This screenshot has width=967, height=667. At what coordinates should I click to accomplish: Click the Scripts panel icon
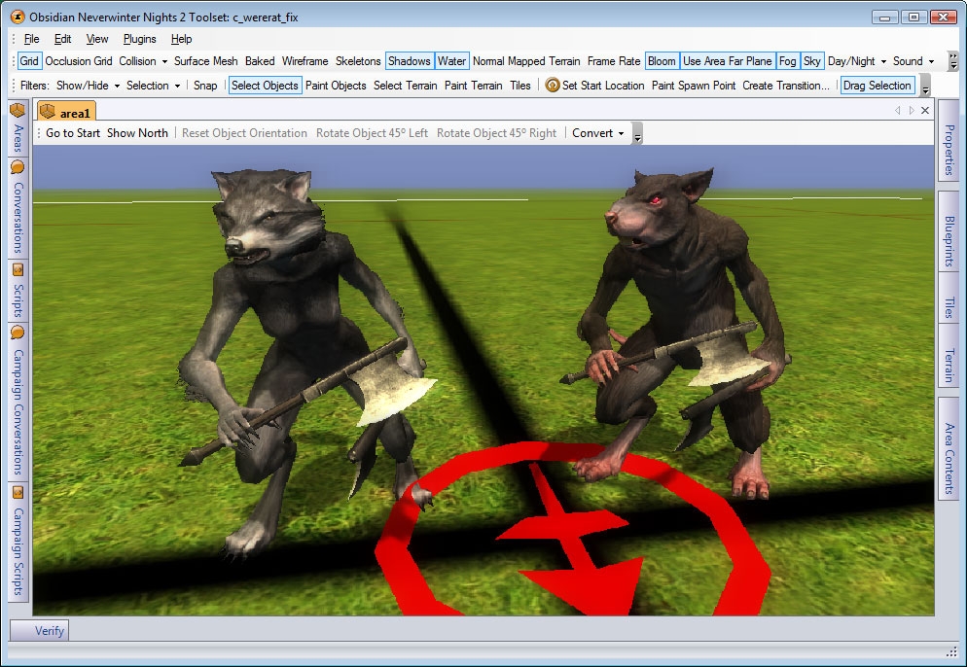[x=18, y=269]
